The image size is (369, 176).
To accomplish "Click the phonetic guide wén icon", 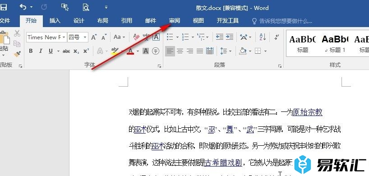I will click(146, 37).
